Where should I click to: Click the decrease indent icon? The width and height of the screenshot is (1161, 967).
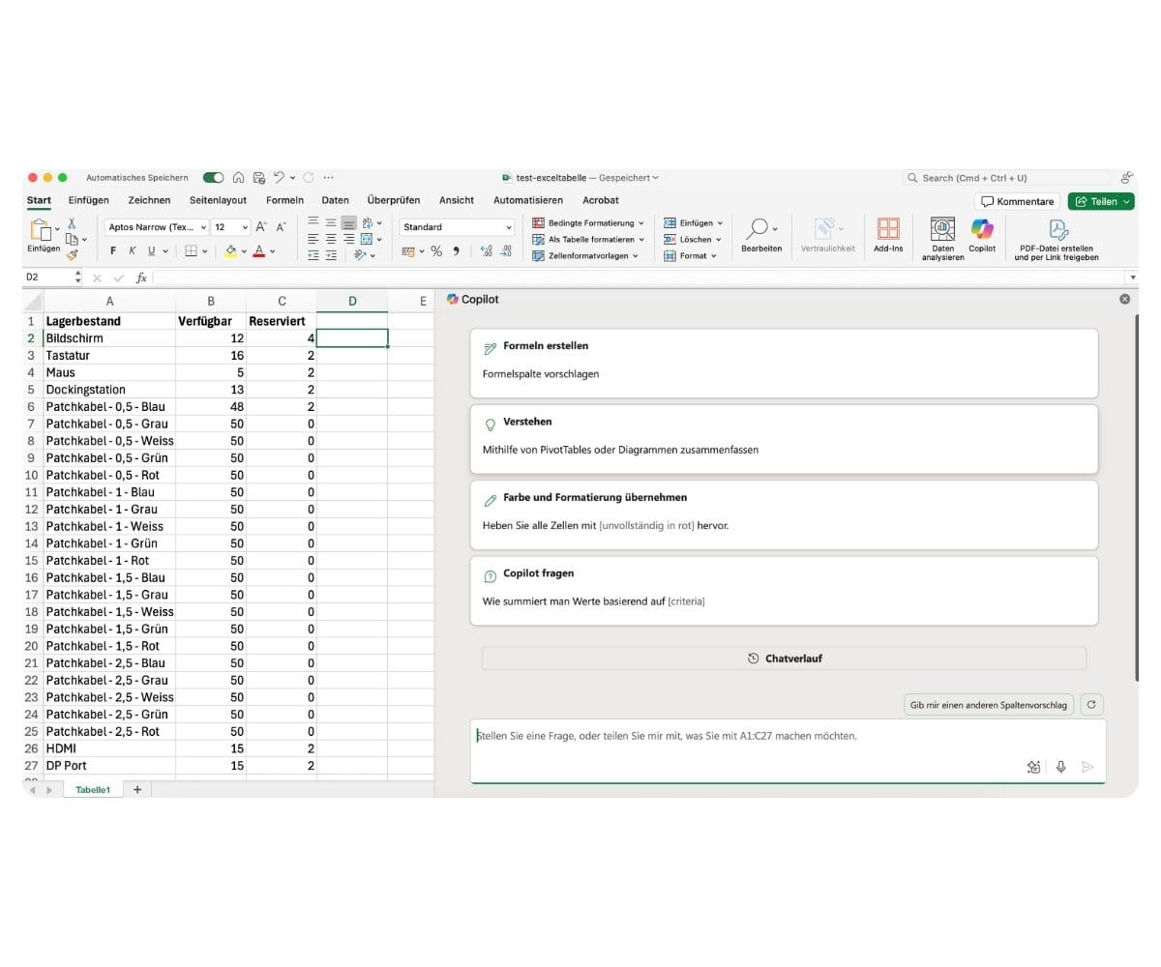313,255
